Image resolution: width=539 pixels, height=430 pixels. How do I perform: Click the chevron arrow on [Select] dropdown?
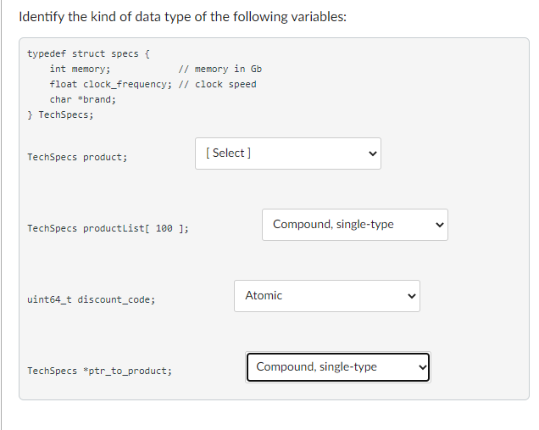373,154
